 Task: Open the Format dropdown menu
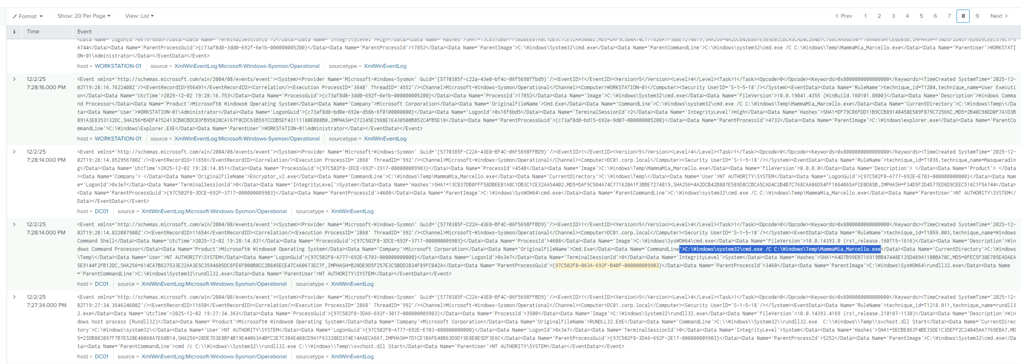(x=27, y=16)
